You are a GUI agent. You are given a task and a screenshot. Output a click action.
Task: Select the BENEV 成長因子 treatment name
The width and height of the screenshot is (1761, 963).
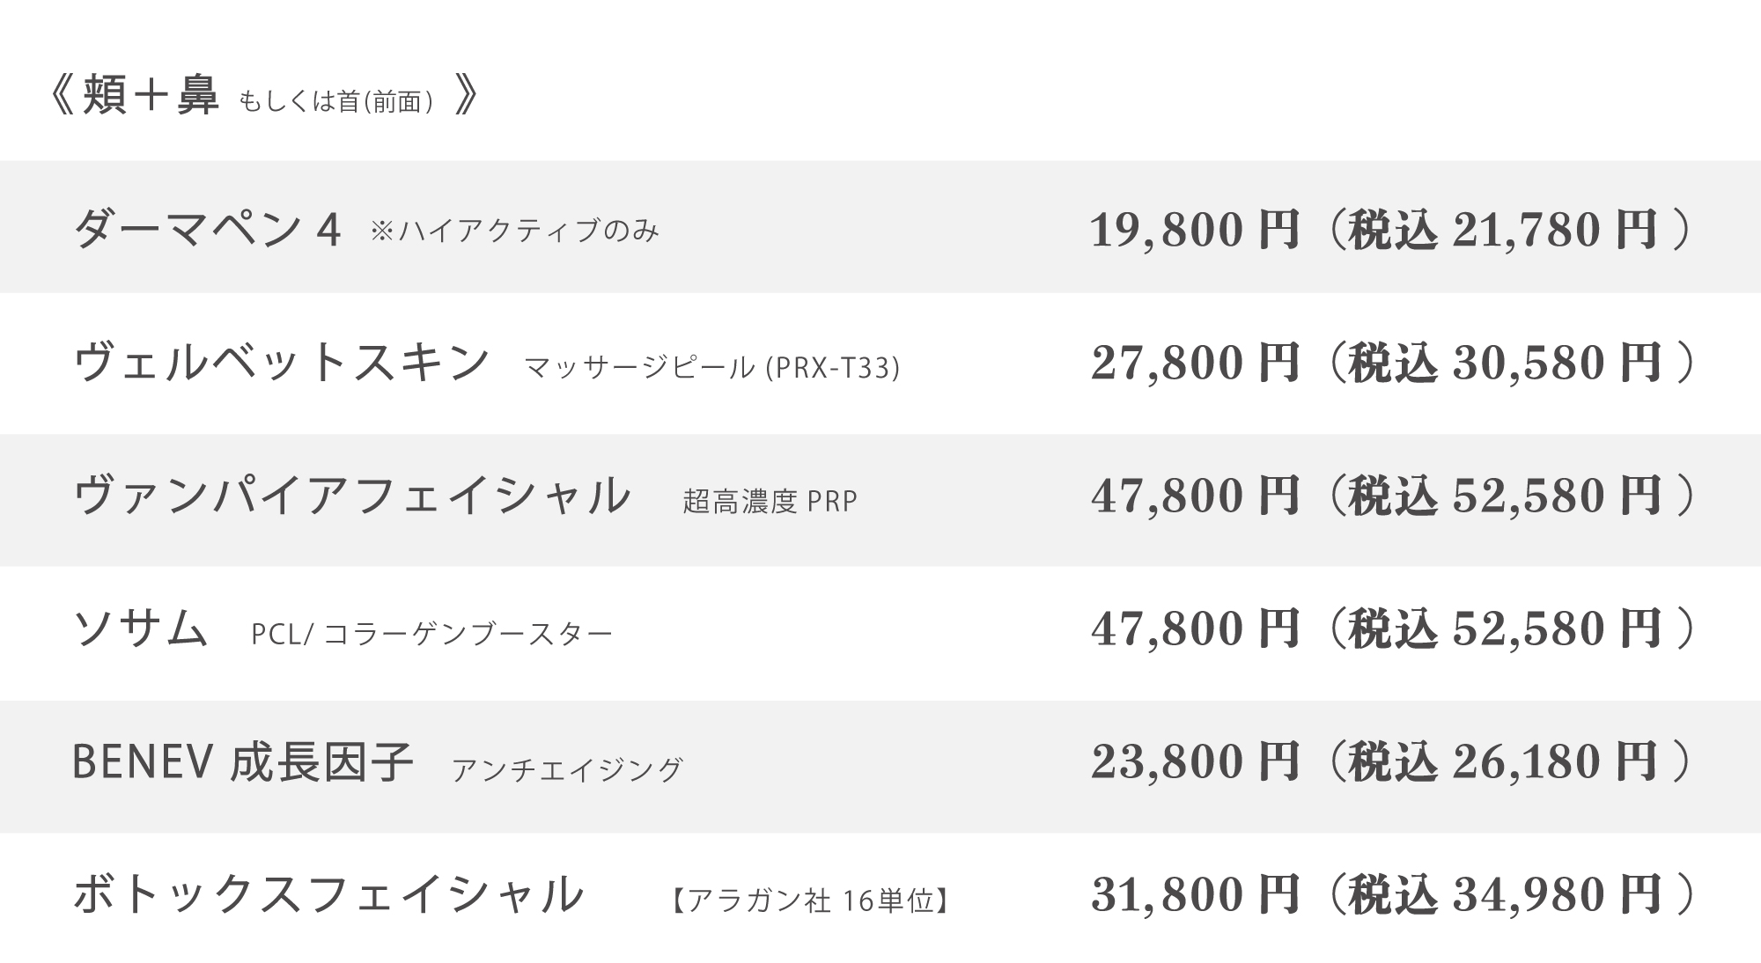coord(243,762)
